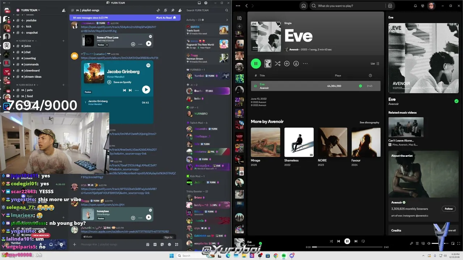Open Connect to a device in Spotify
Screen dimensions: 463x260
tap(423, 243)
